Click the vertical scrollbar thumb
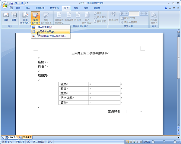Screen dimensions: 181x144 click(179, 57)
